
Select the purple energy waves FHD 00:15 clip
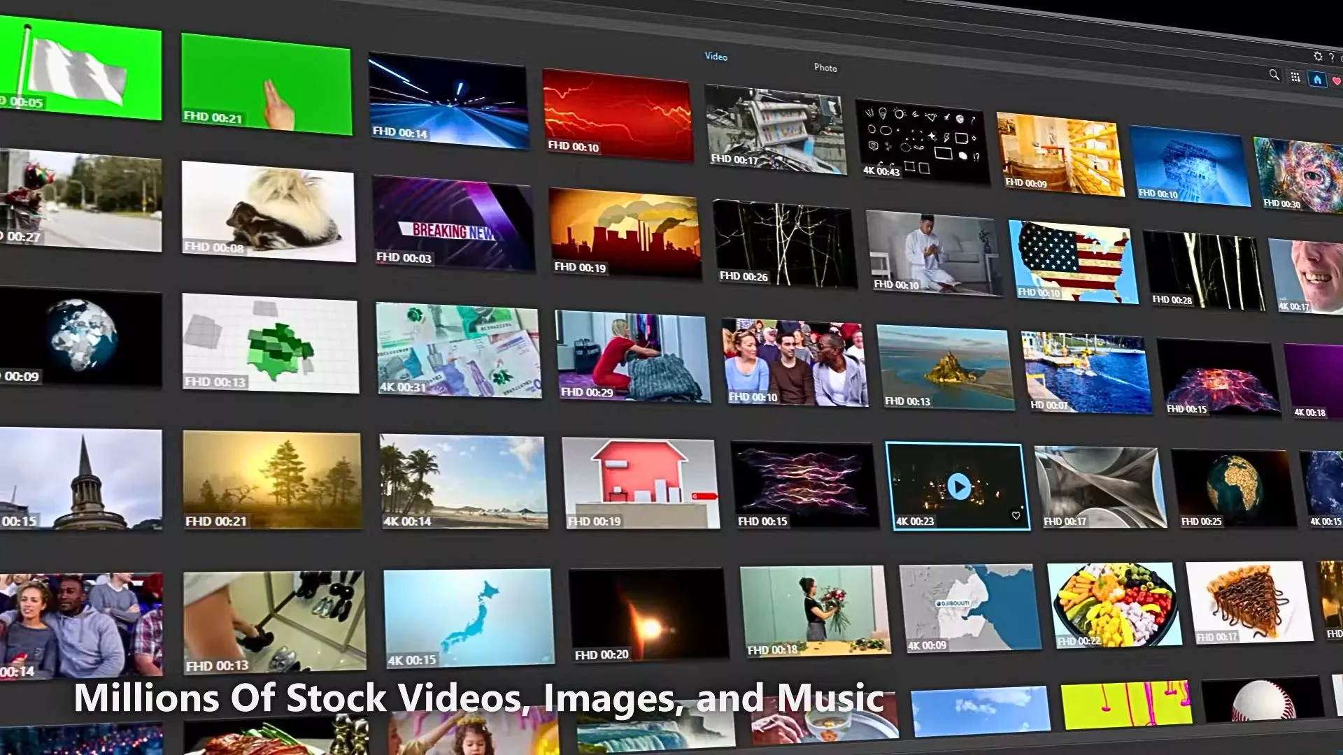pos(804,484)
